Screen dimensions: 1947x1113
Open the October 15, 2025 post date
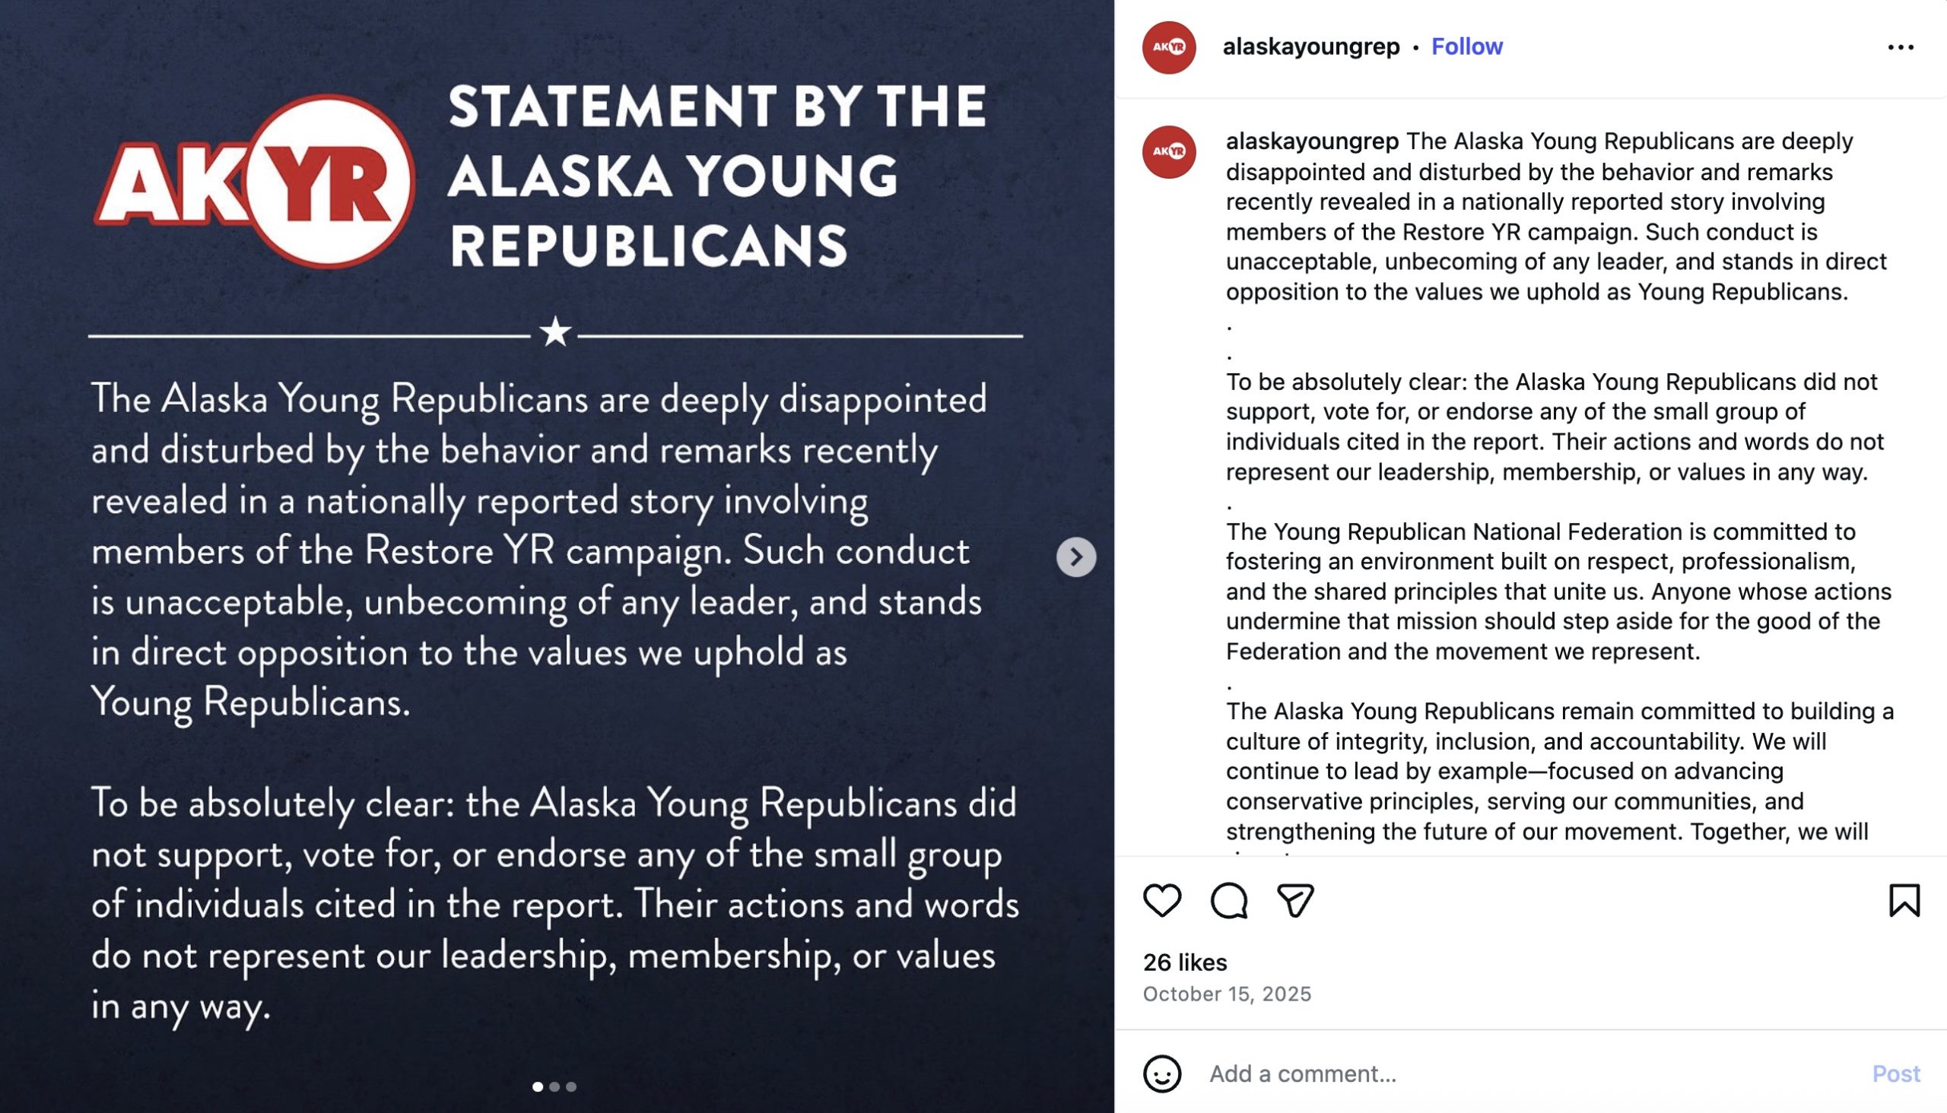(x=1227, y=994)
